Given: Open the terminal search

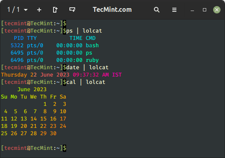Looking at the screenshot, I should tap(156, 10).
